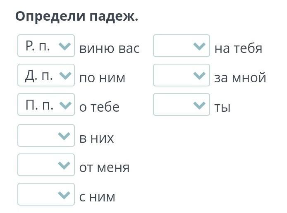Open the case dropdown for 'на тебя'
287x213 pixels.
click(182, 46)
